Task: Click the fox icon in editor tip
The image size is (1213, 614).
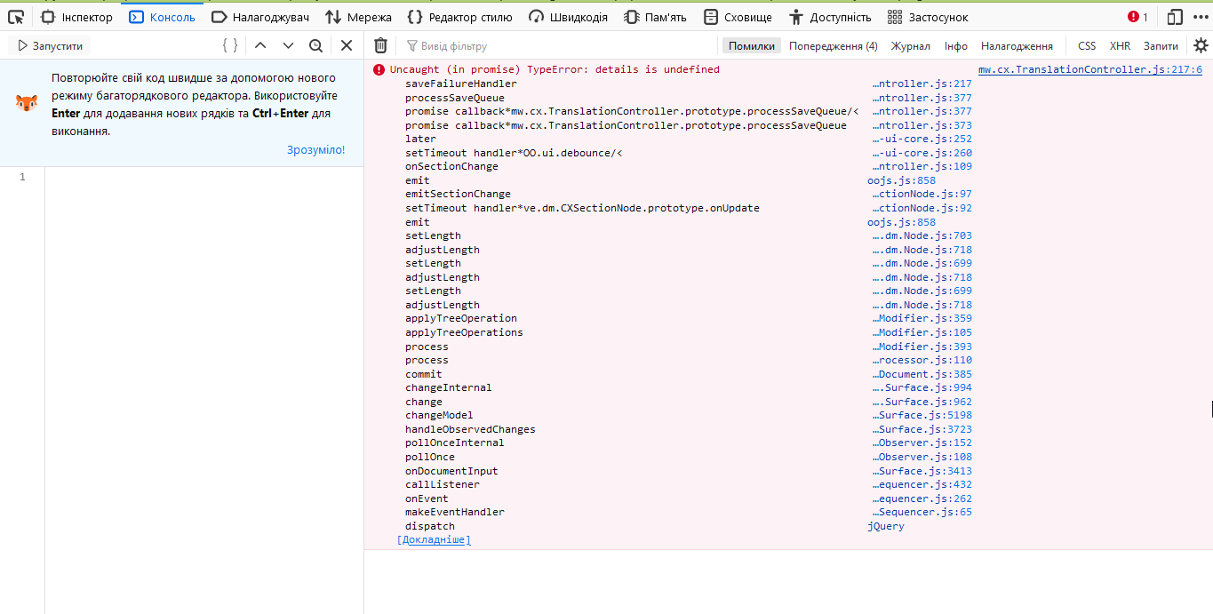Action: [x=27, y=103]
